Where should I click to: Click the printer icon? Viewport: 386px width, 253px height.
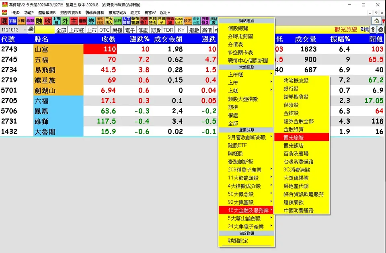point(31,29)
